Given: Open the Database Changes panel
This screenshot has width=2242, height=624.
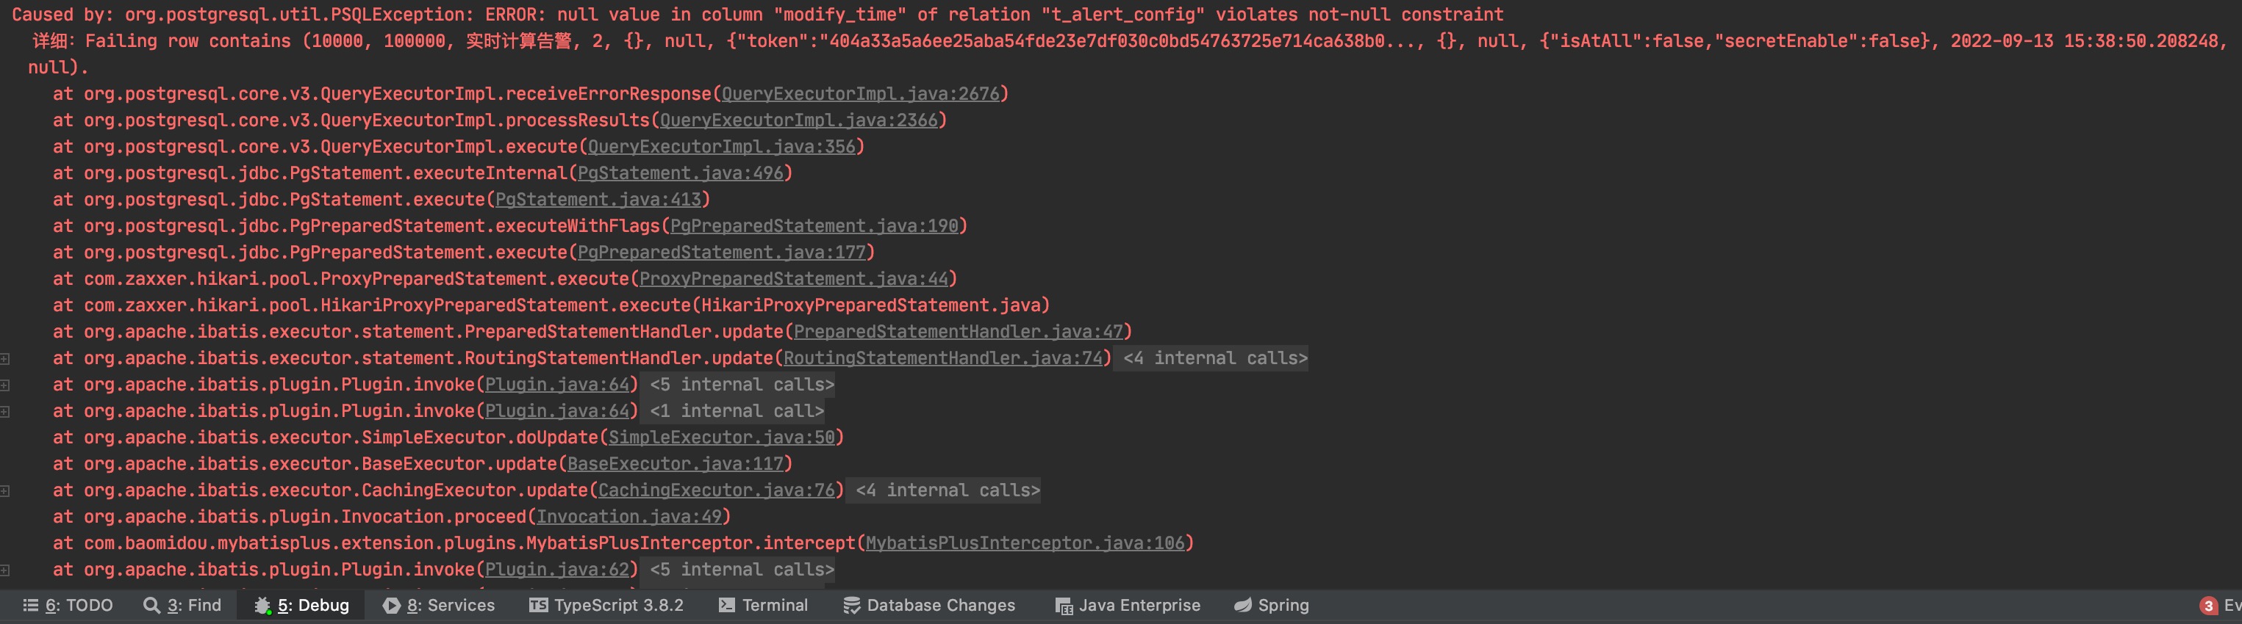Looking at the screenshot, I should tap(928, 605).
